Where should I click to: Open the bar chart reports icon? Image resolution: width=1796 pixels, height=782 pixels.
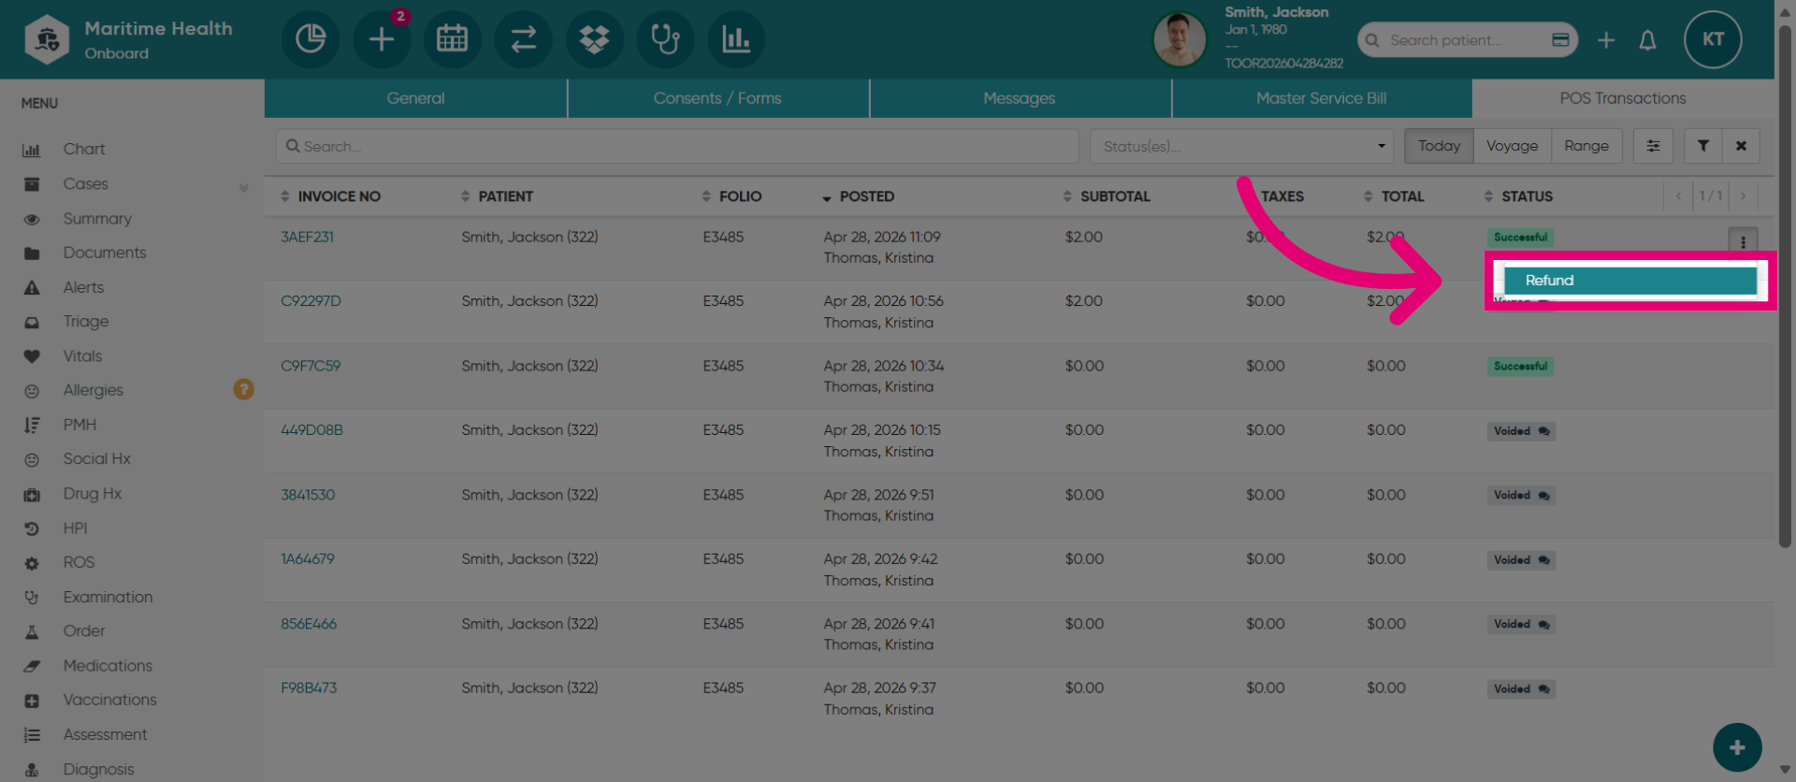coord(737,39)
